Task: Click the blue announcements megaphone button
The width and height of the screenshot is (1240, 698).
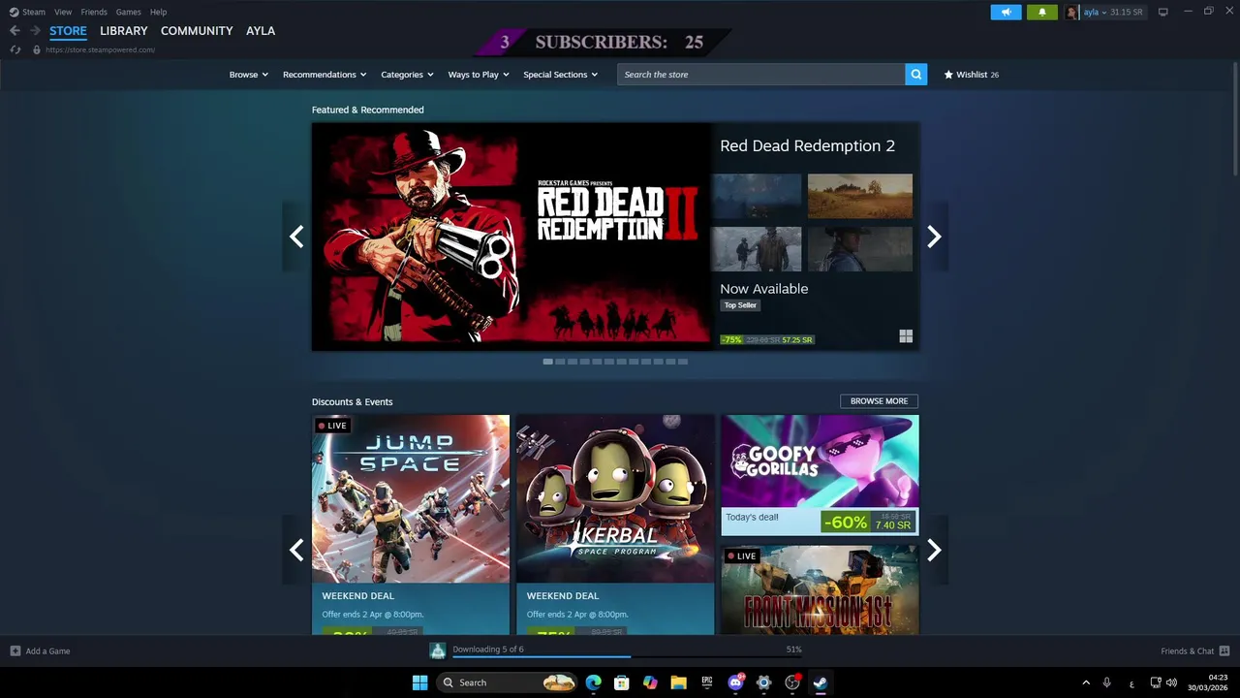Action: pos(1006,12)
